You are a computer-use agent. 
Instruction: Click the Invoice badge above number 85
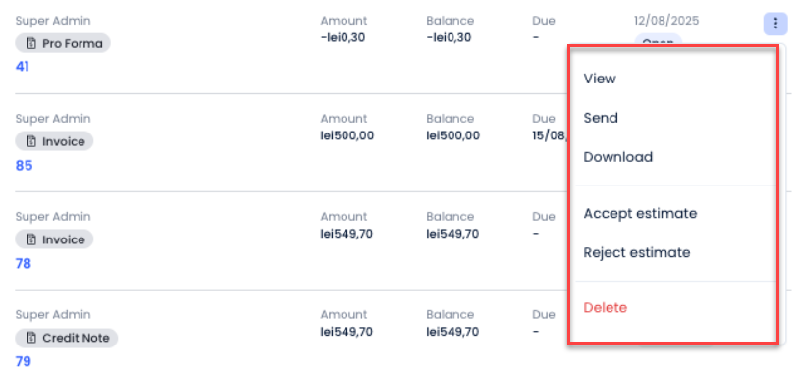pos(54,141)
